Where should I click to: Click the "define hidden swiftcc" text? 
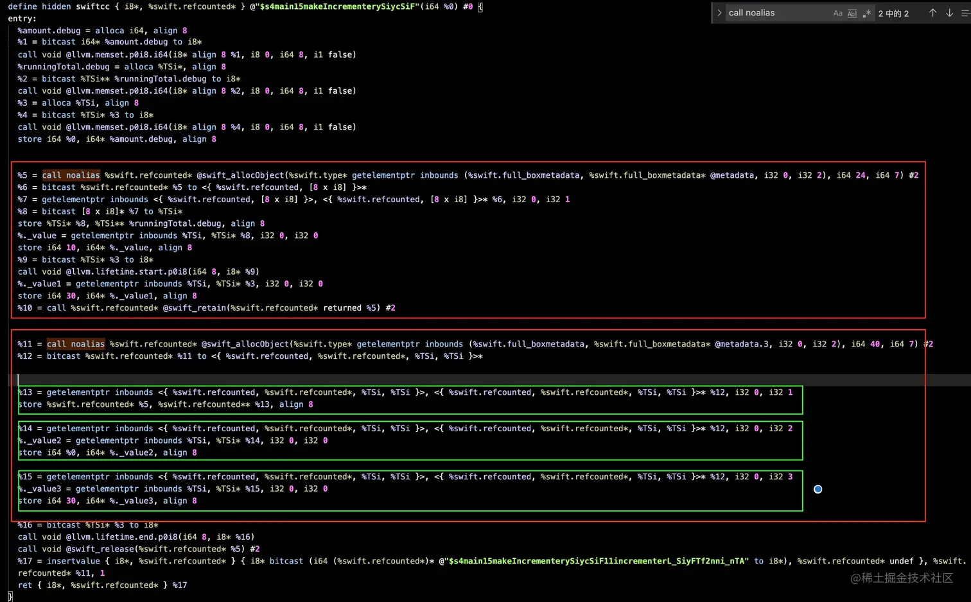58,6
